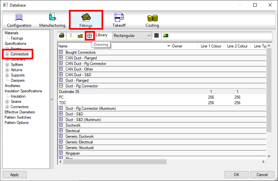Click the Line 2 Colour column header
This screenshot has width=278, height=181.
(x=237, y=46)
